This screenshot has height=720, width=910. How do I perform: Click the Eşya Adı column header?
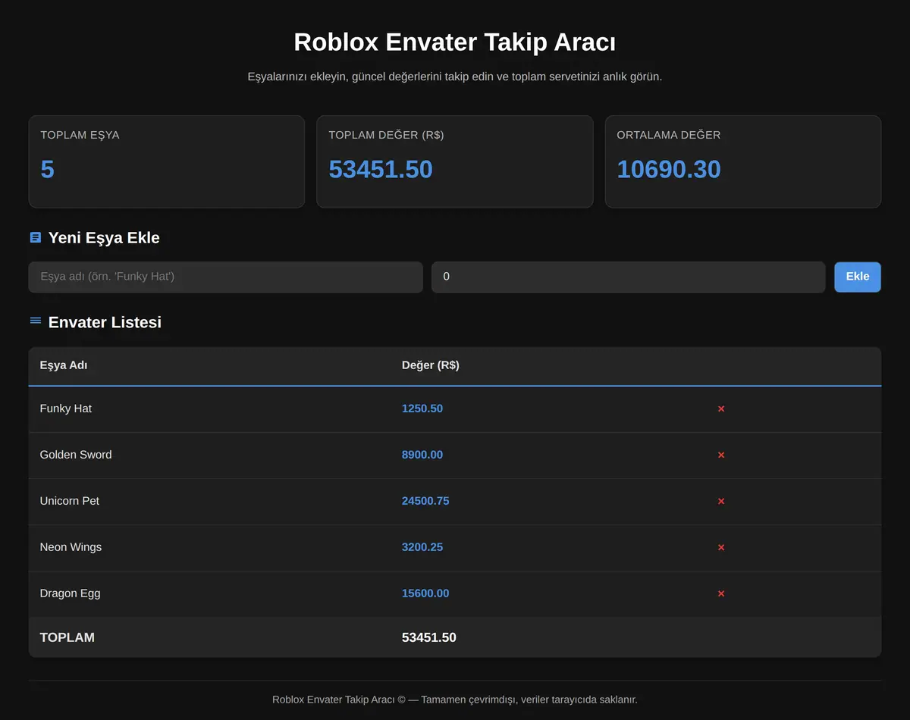(64, 365)
